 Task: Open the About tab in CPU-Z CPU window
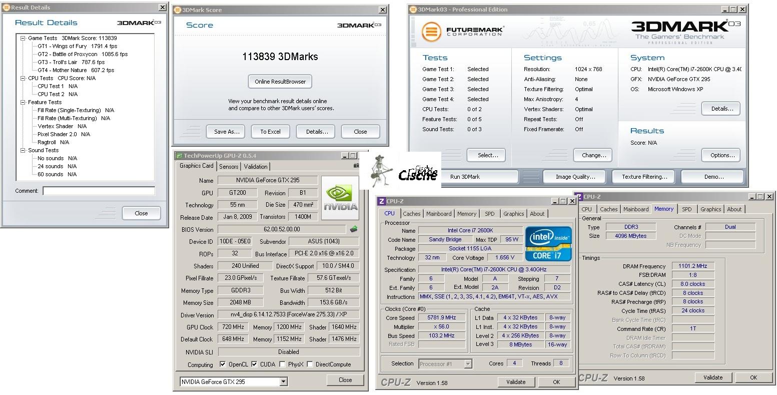[x=537, y=214]
